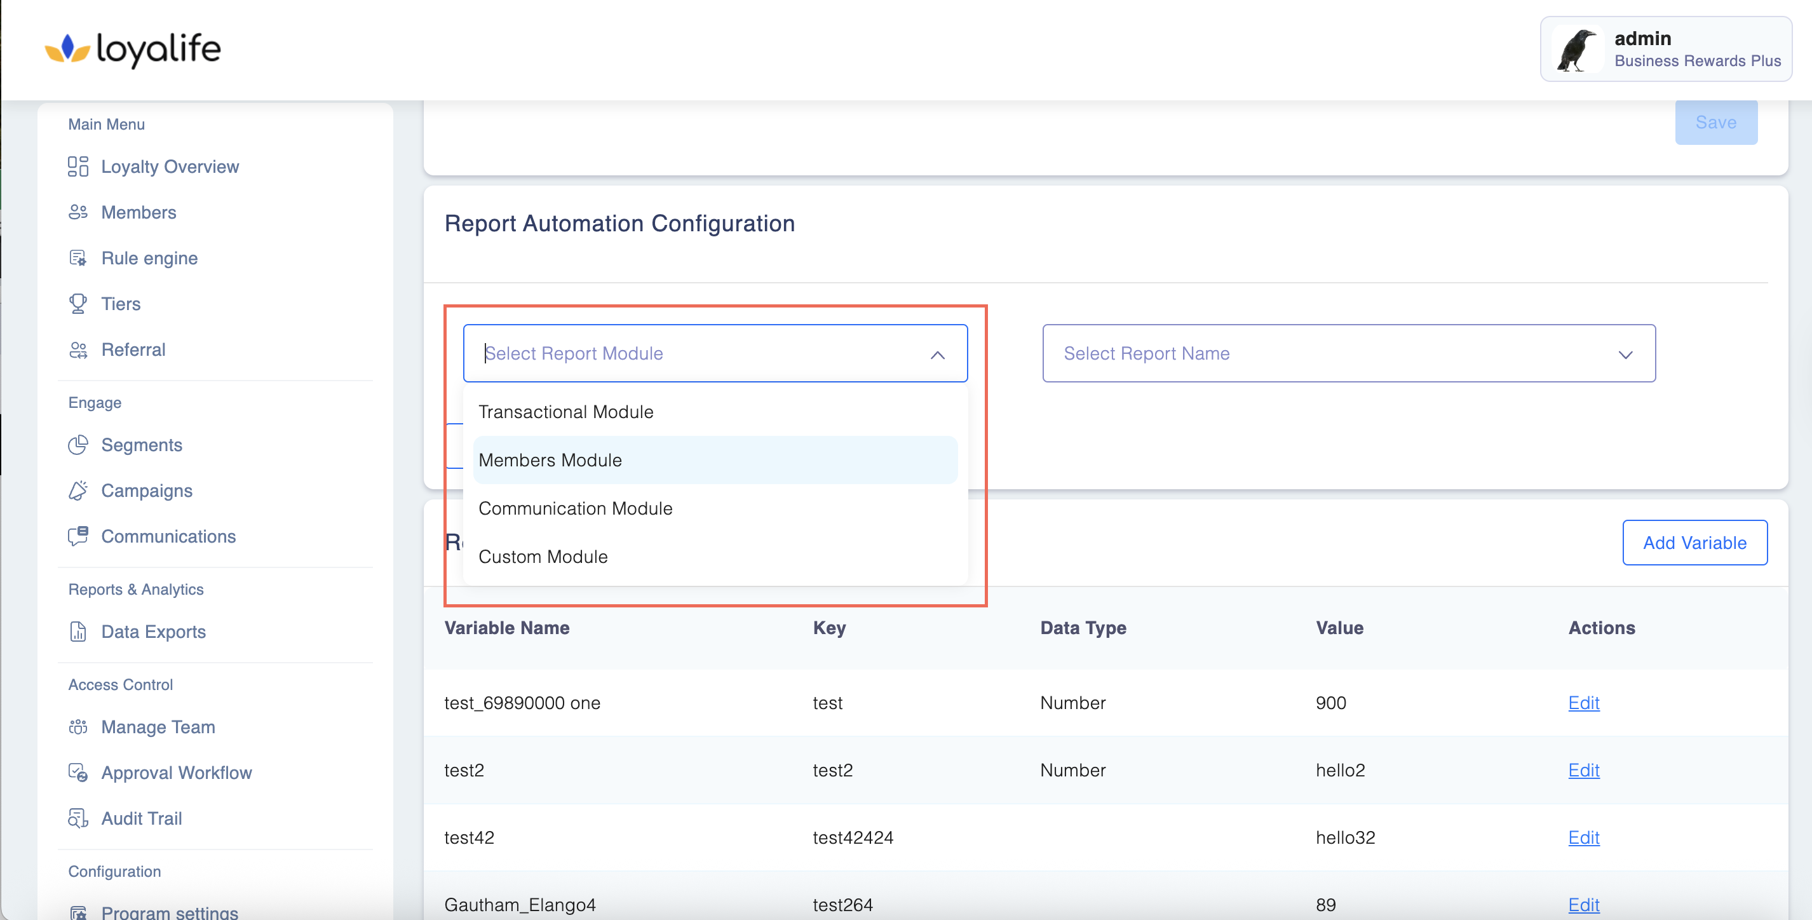The width and height of the screenshot is (1812, 920).
Task: Click the Segments pie chart icon
Action: [x=78, y=445]
